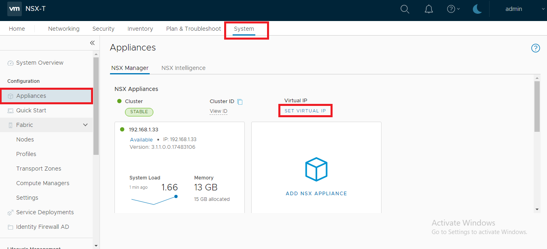This screenshot has height=249, width=547.
Task: Select the NSX Manager tab
Action: (x=130, y=68)
